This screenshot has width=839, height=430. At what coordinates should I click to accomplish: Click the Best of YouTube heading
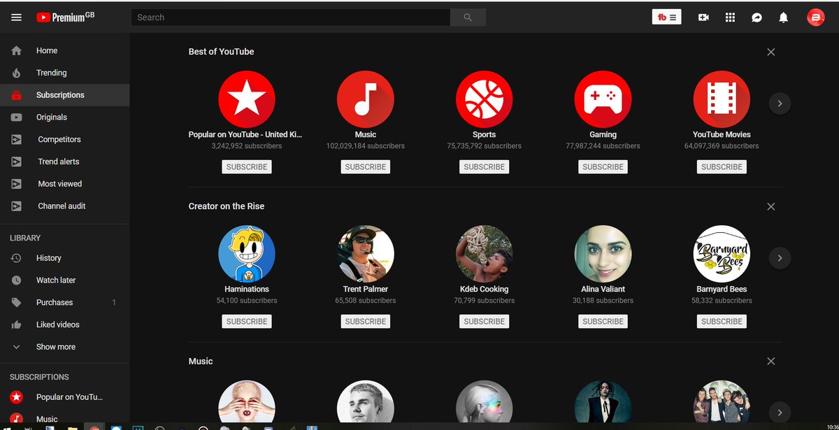pos(221,52)
